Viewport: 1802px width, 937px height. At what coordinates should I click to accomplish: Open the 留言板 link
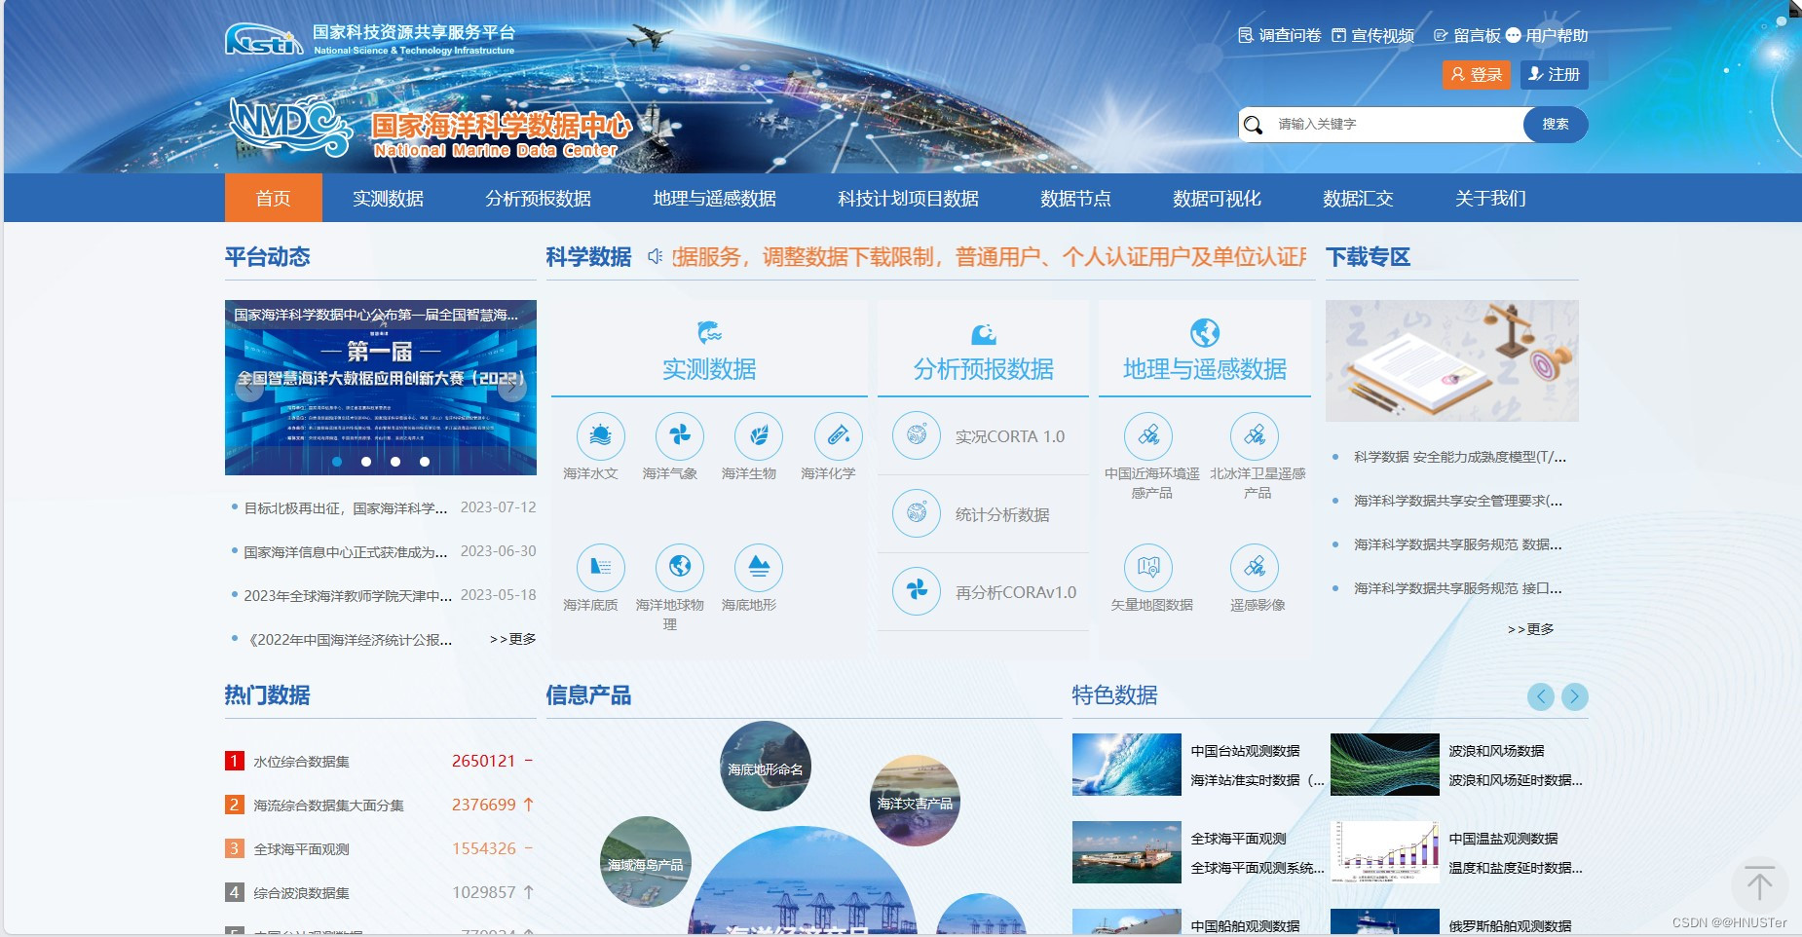(1467, 36)
